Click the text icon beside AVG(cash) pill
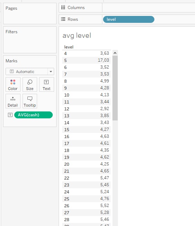This screenshot has height=226, width=195. tap(10, 115)
